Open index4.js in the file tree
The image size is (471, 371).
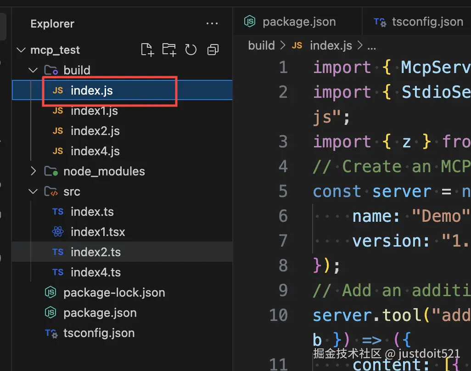tap(122, 151)
